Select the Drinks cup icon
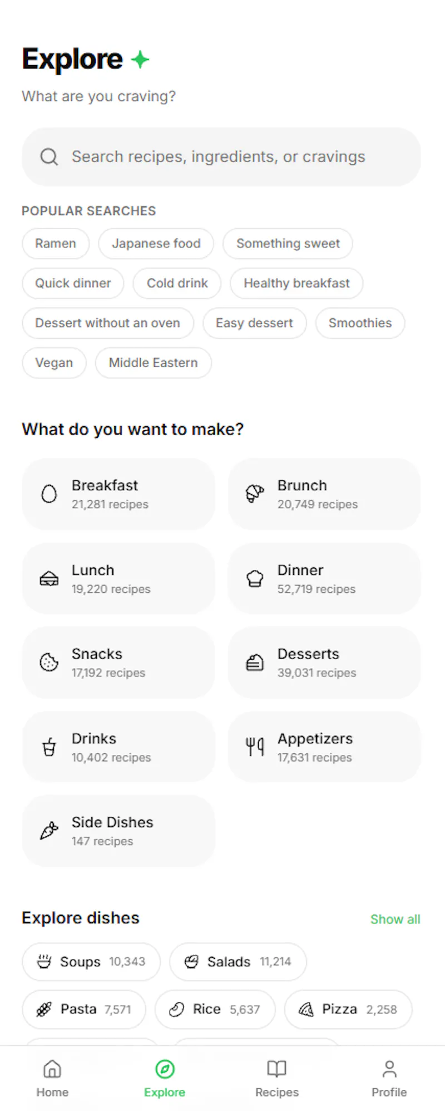The width and height of the screenshot is (445, 1111). coord(49,747)
